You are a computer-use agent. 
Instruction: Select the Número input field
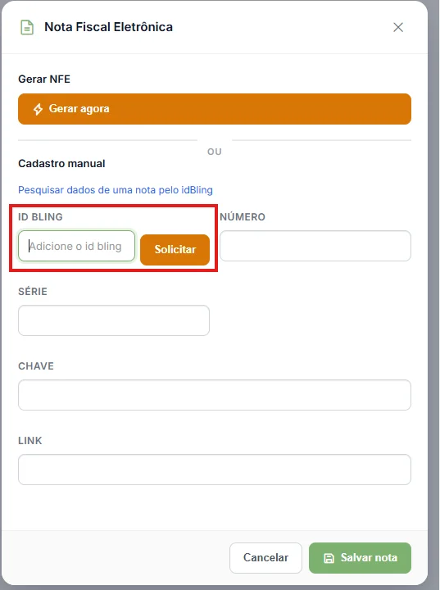[x=315, y=246]
